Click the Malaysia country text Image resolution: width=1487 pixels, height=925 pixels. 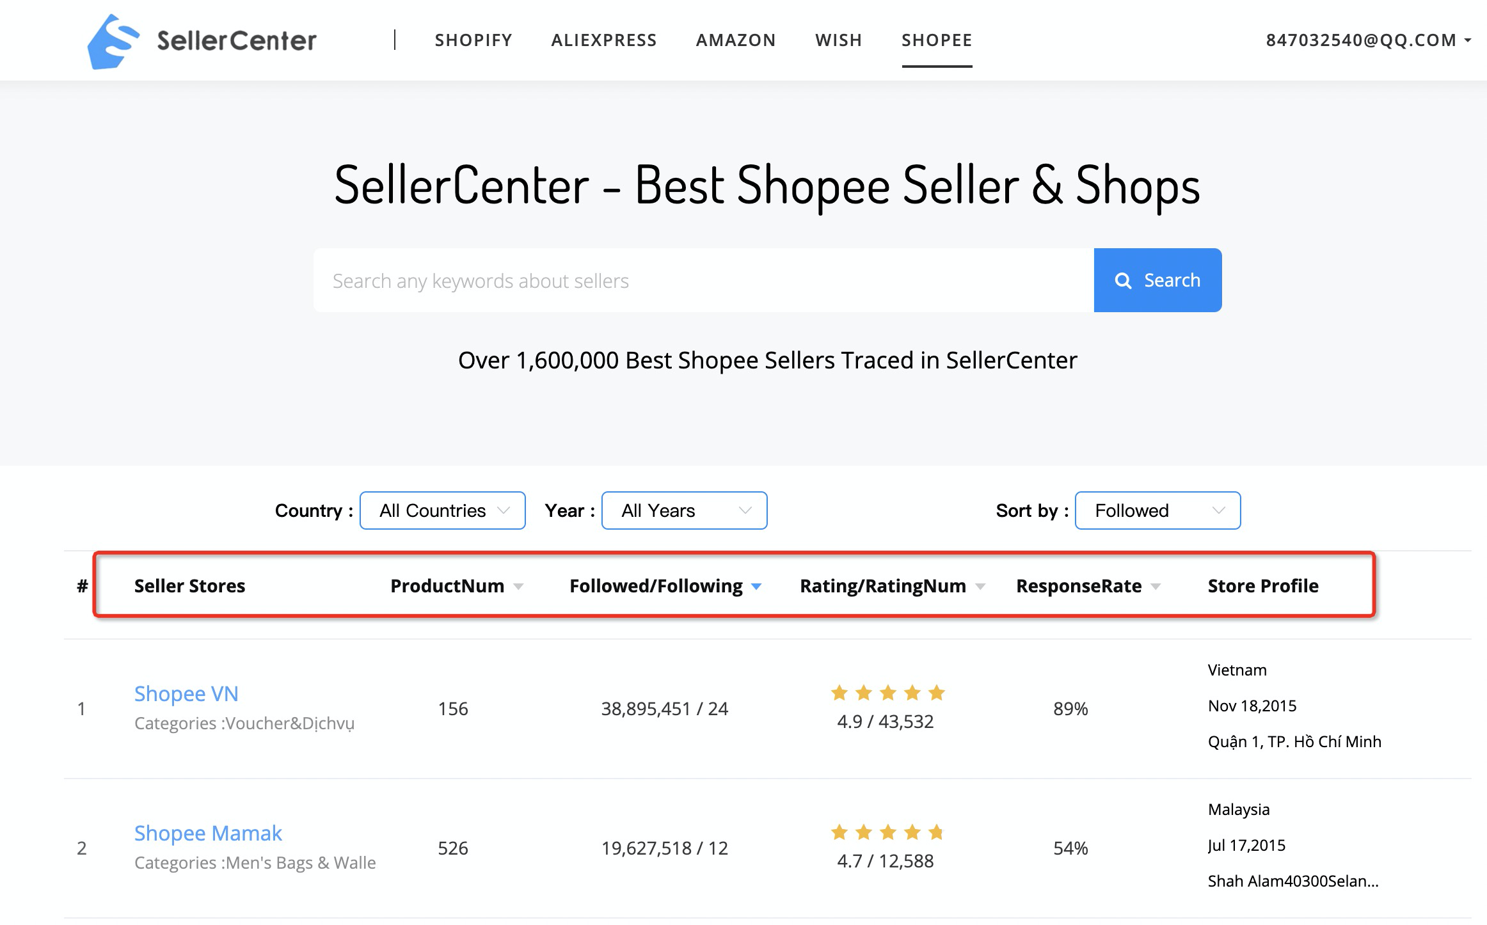tap(1239, 810)
